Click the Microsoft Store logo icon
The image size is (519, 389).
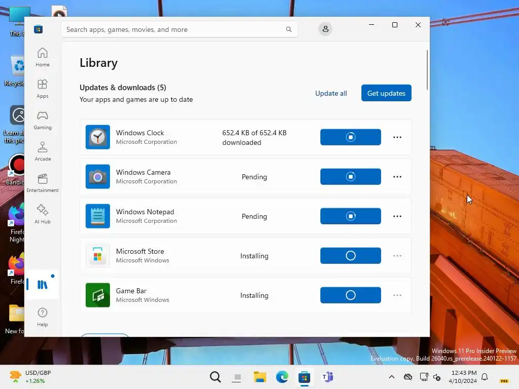tap(39, 29)
